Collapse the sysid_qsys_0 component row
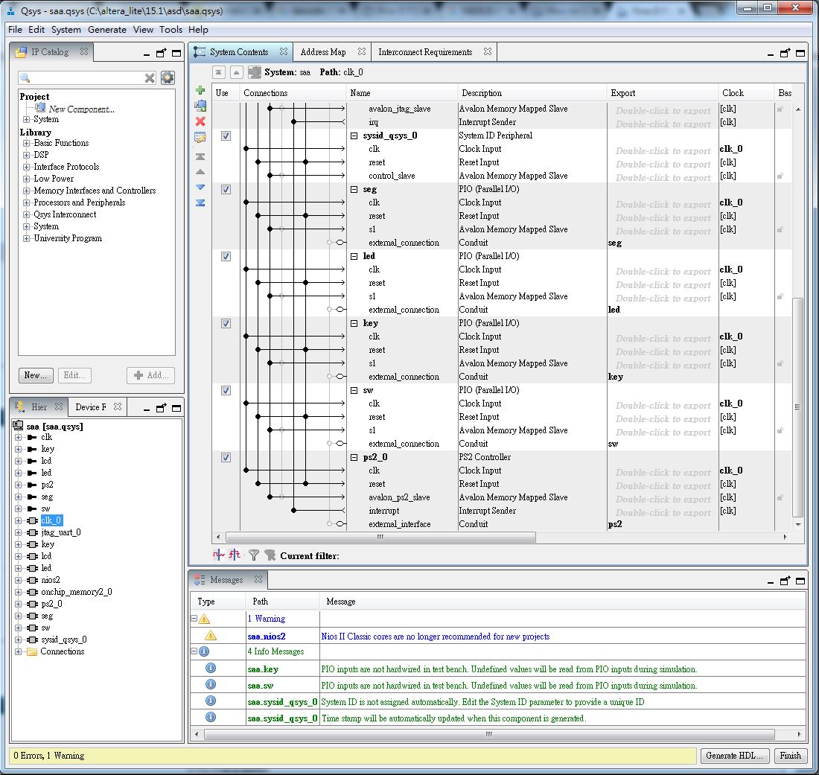The width and height of the screenshot is (819, 775). (x=354, y=135)
